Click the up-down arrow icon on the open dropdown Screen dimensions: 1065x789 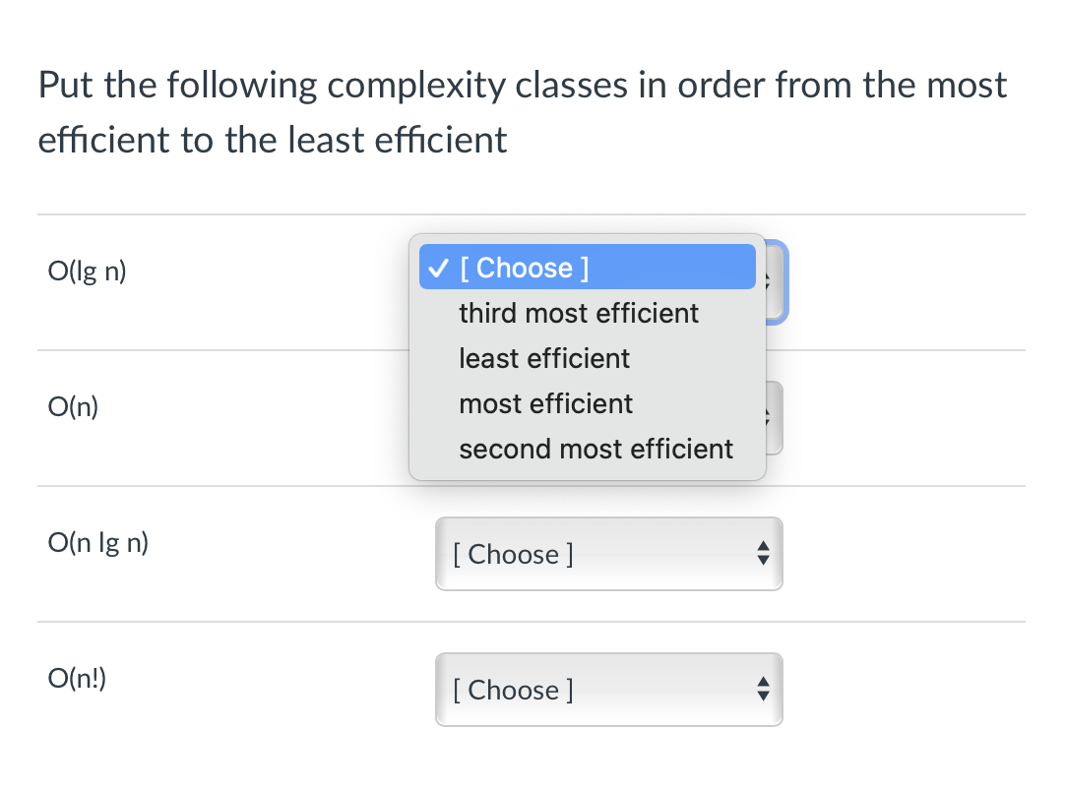(x=767, y=281)
